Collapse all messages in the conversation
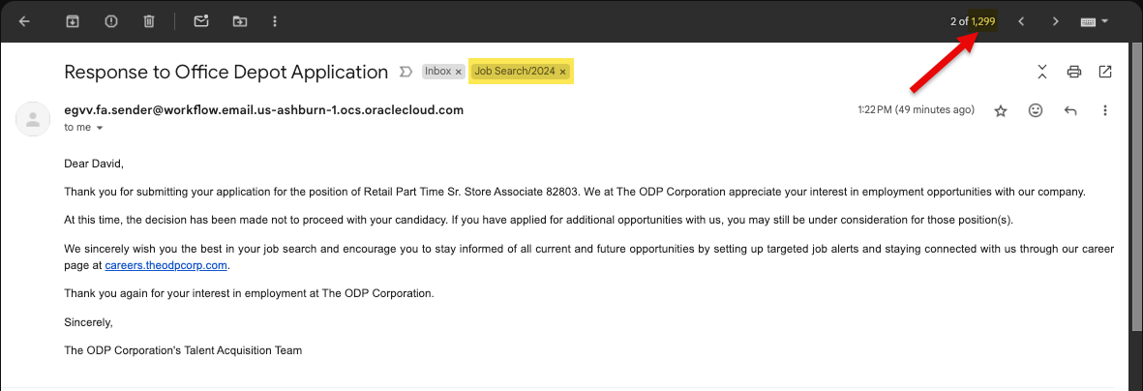 point(1041,72)
